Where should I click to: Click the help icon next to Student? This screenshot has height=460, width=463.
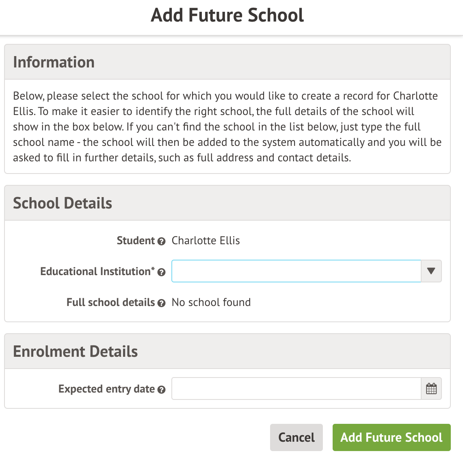161,241
